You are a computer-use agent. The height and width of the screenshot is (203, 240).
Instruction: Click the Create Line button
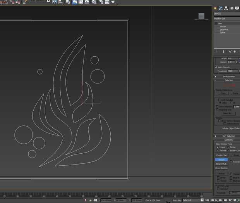[221, 155]
